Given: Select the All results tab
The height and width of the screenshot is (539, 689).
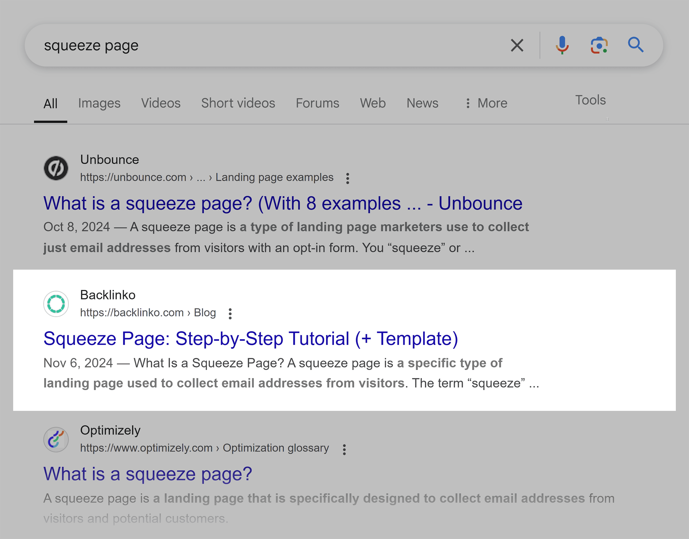Looking at the screenshot, I should coord(50,103).
